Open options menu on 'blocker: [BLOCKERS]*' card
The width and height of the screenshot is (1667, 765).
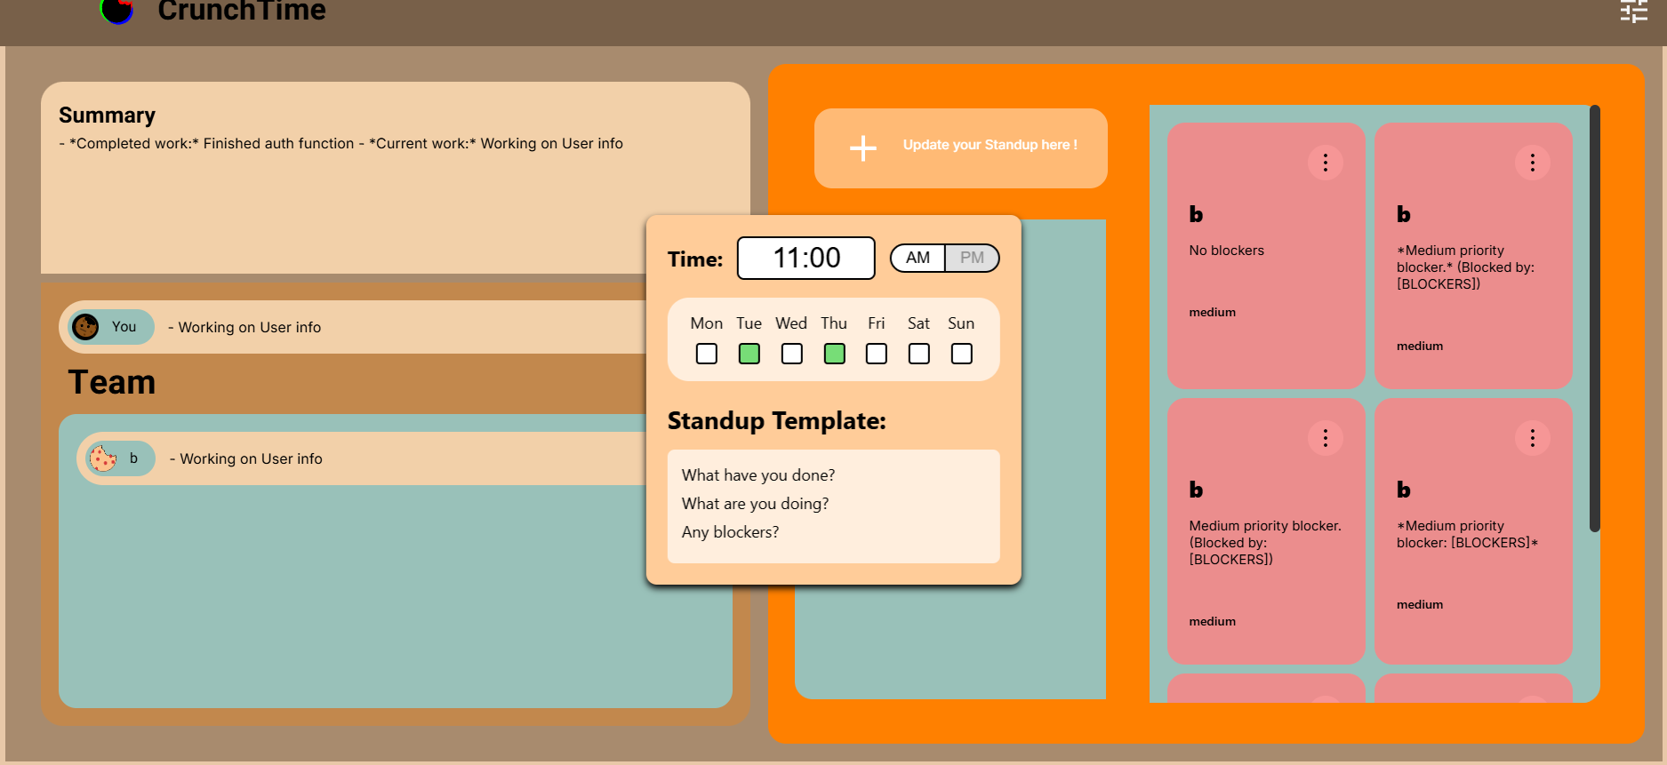click(1532, 438)
